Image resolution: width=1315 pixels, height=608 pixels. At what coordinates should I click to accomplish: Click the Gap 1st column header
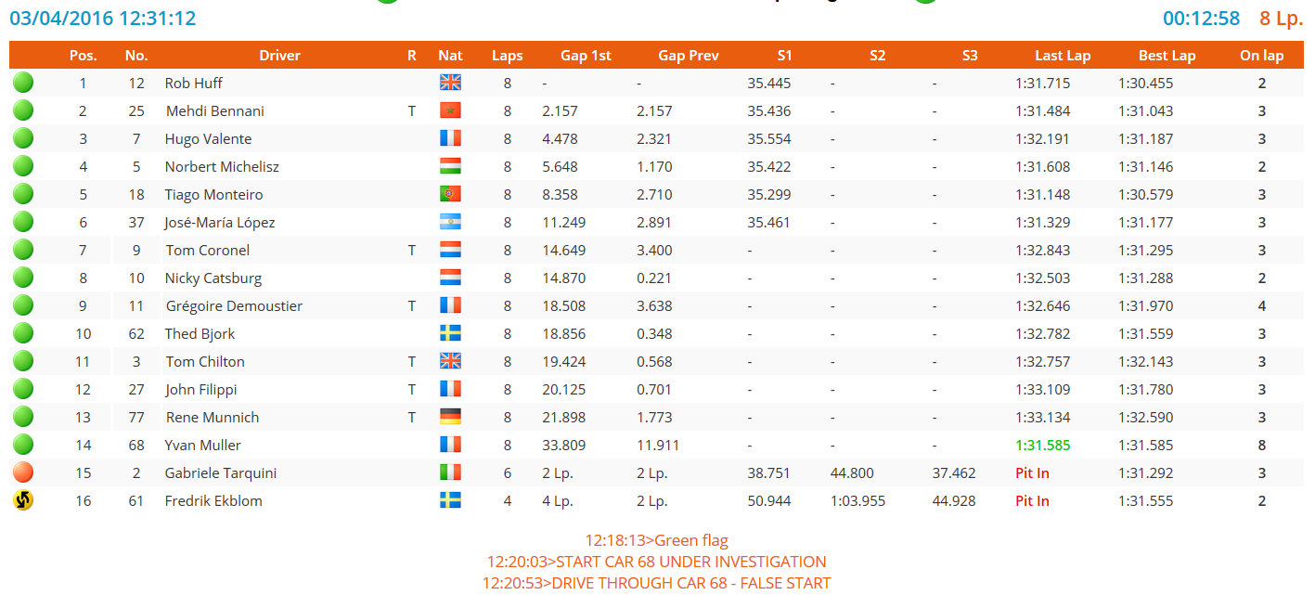coord(586,56)
